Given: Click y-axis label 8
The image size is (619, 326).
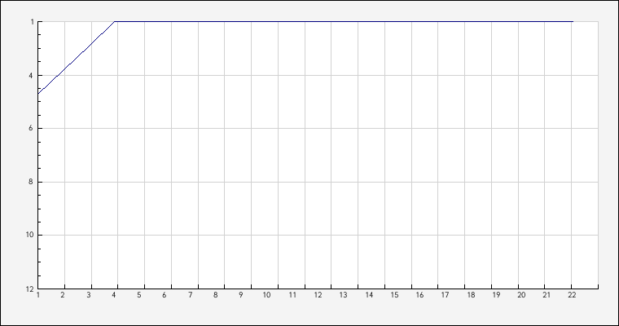Looking at the screenshot, I should pos(30,183).
